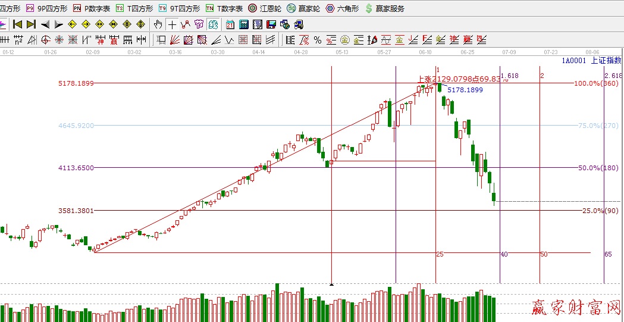
Task: Click the time-axis triangle marker below the chart
Action: tap(331, 285)
